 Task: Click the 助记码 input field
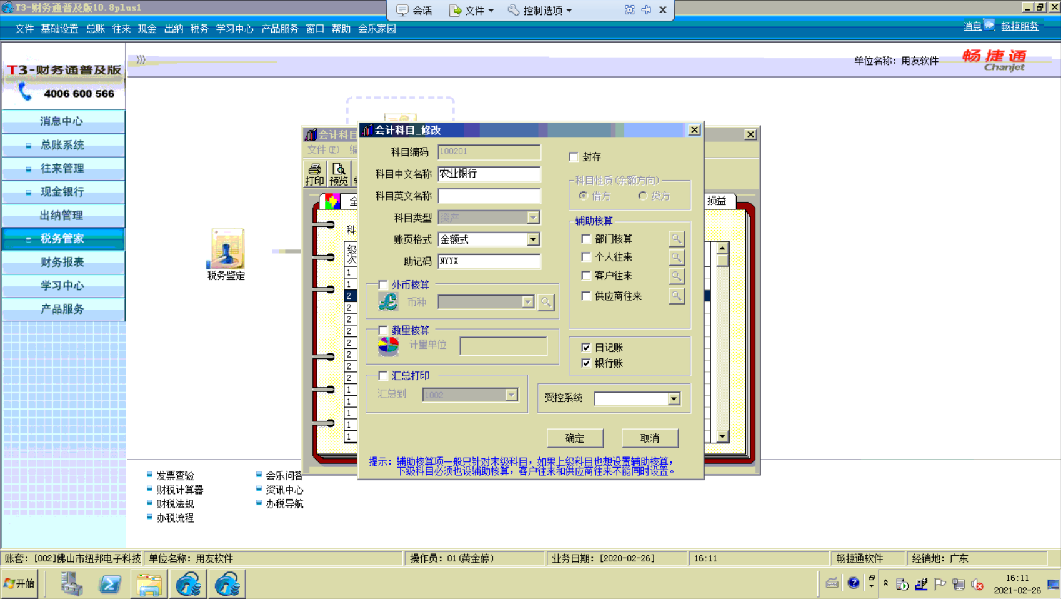click(489, 261)
